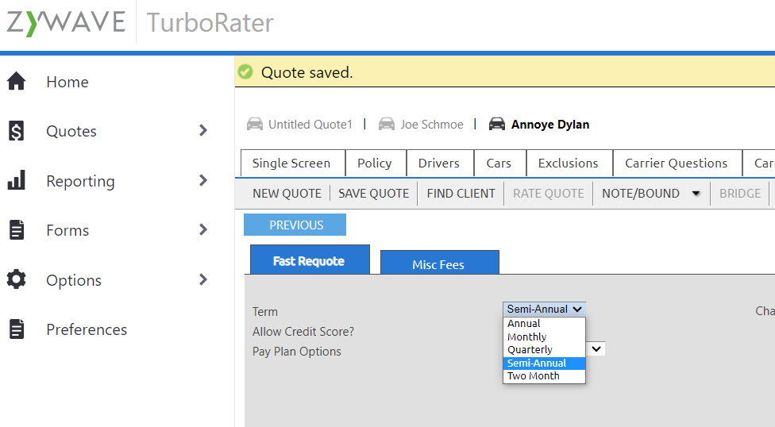Viewport: 775px width, 427px height.
Task: Open the Cars tab
Action: (x=499, y=163)
